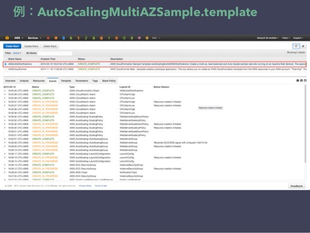Click the middle panel layout icon
This screenshot has width=310, height=233.
coord(301,81)
